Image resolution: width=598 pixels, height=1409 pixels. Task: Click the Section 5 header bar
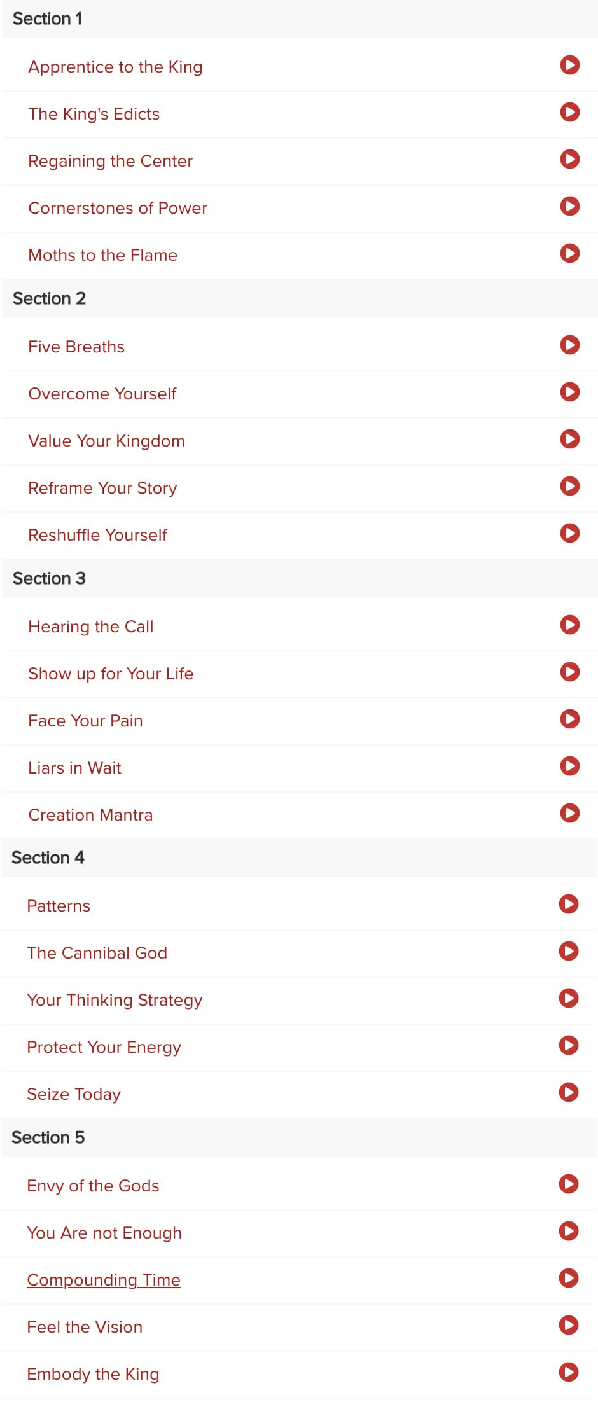click(x=299, y=1137)
